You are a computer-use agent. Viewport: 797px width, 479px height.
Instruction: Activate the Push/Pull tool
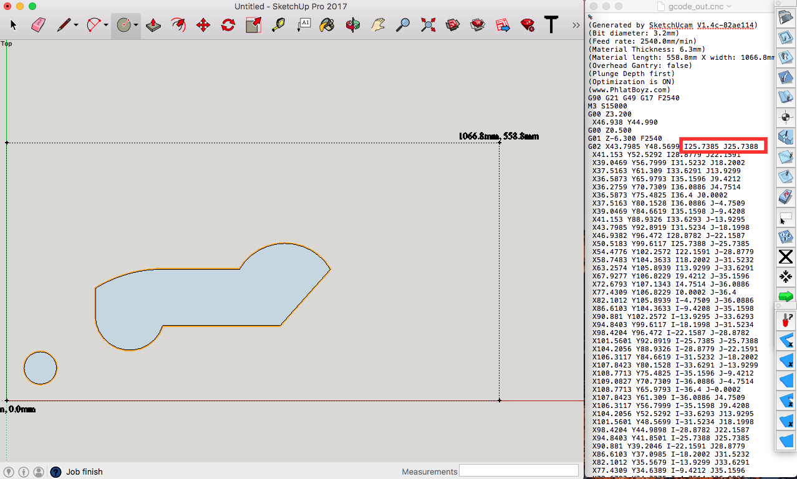(153, 26)
